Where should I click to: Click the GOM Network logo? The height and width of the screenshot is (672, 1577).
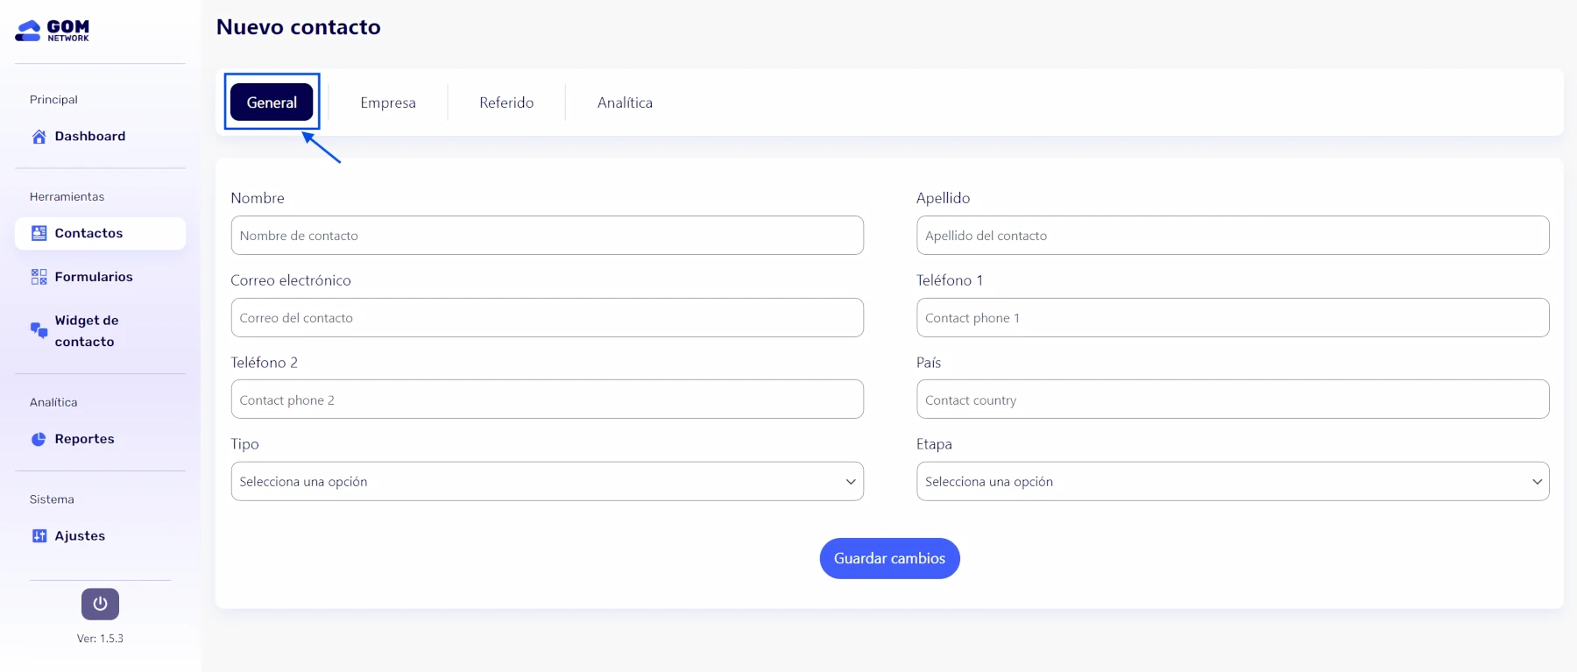[53, 31]
